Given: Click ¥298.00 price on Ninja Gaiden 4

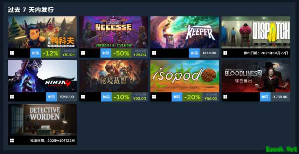Looking at the screenshot, I should pyautogui.click(x=67, y=97).
